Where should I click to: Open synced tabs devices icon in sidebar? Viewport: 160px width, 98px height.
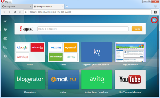click(x=5, y=47)
